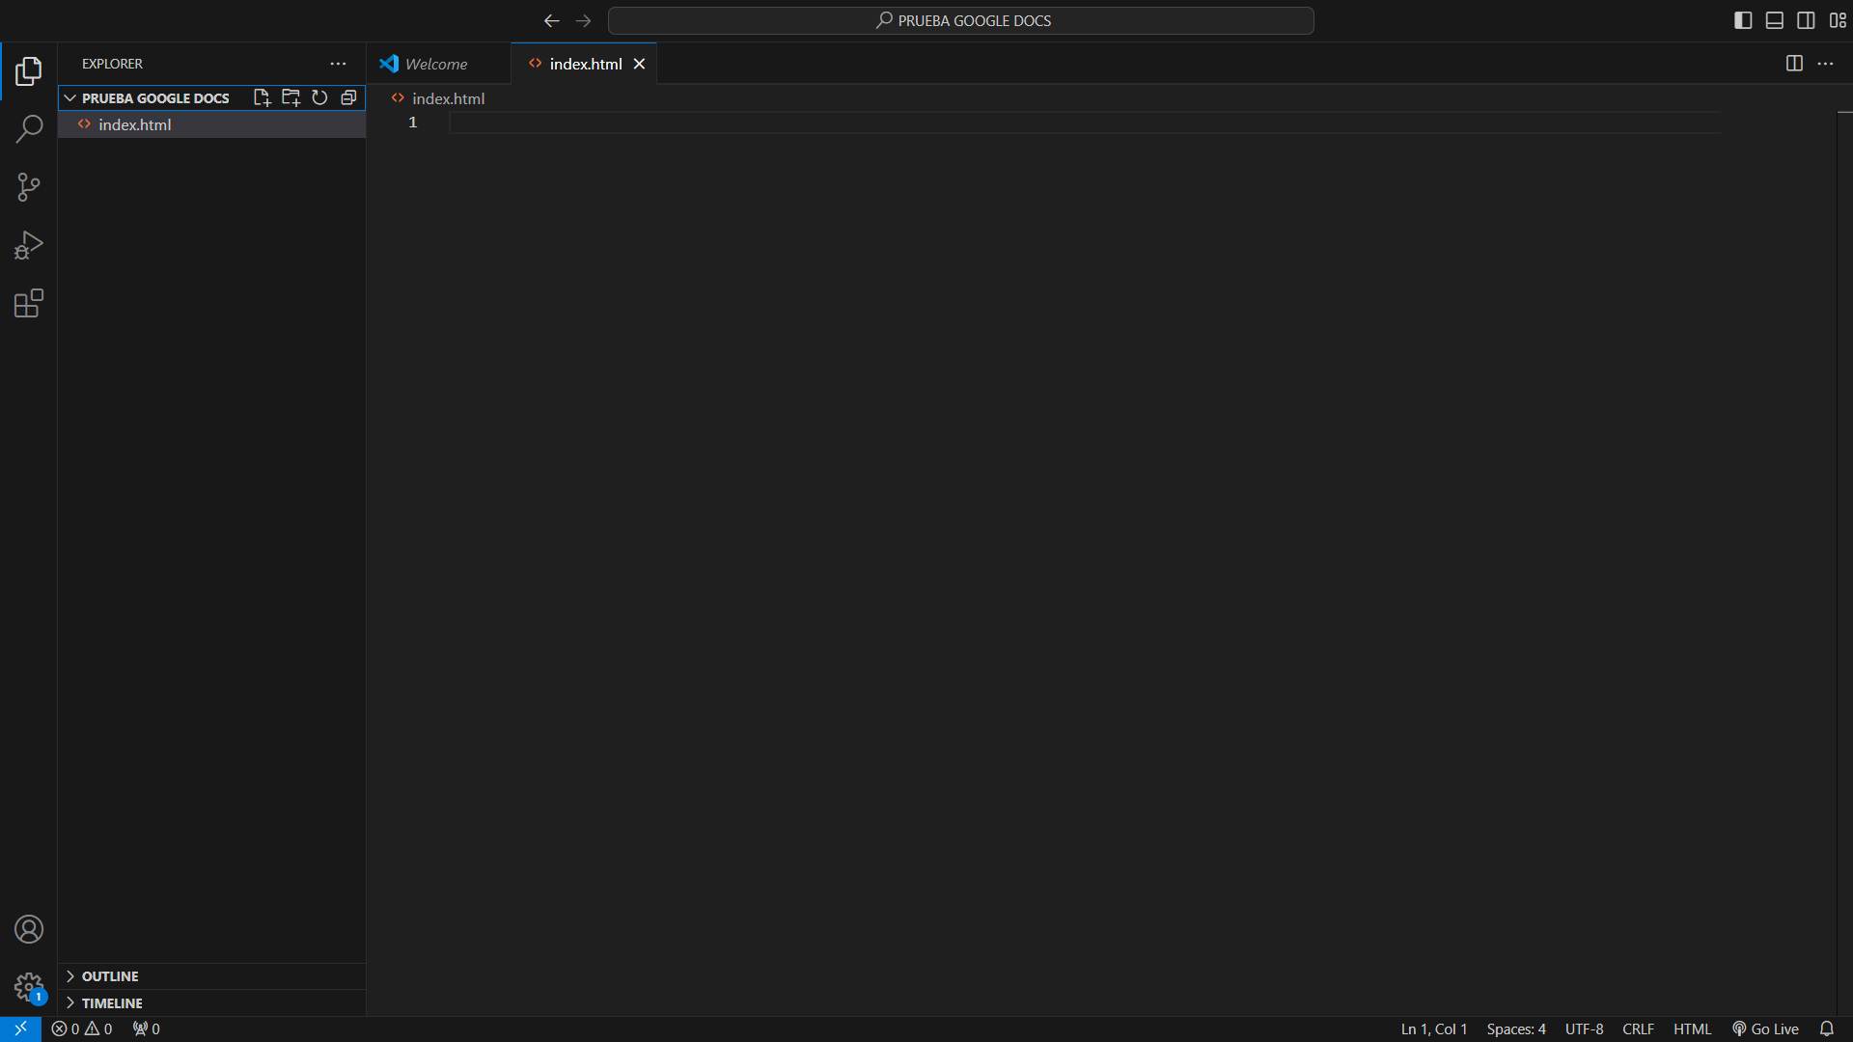The width and height of the screenshot is (1853, 1042).
Task: Customize the editor layout
Action: (1838, 20)
